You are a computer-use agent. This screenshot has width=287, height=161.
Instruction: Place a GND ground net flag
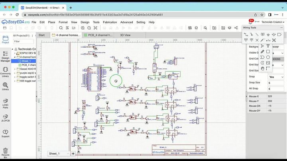coord(268,35)
